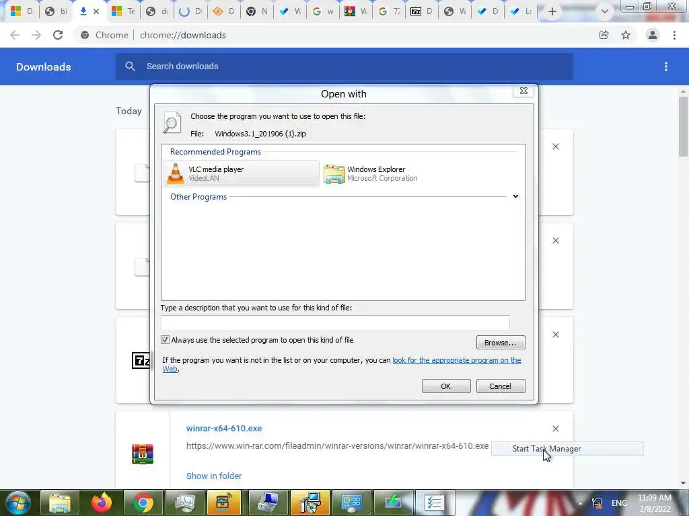This screenshot has width=689, height=516.
Task: Toggle 'Always use the selected program' checkbox
Action: (166, 339)
